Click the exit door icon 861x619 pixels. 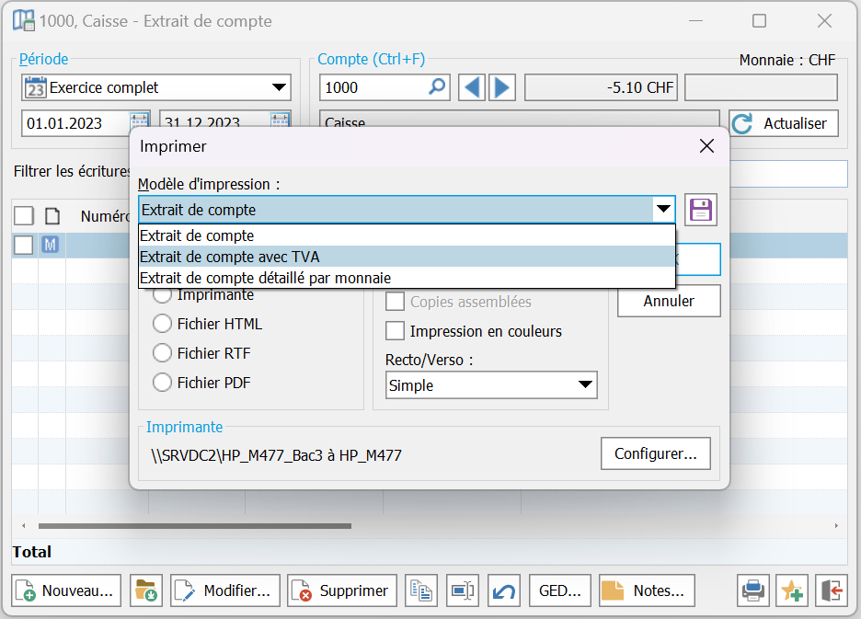pos(831,590)
